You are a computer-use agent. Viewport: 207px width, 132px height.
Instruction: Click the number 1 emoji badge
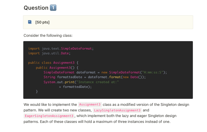click(x=53, y=8)
